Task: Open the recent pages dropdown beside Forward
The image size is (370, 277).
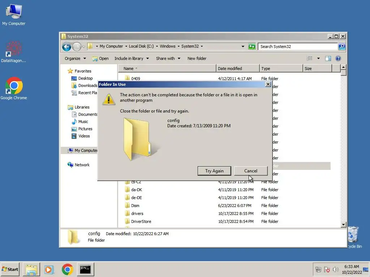Action: click(83, 47)
